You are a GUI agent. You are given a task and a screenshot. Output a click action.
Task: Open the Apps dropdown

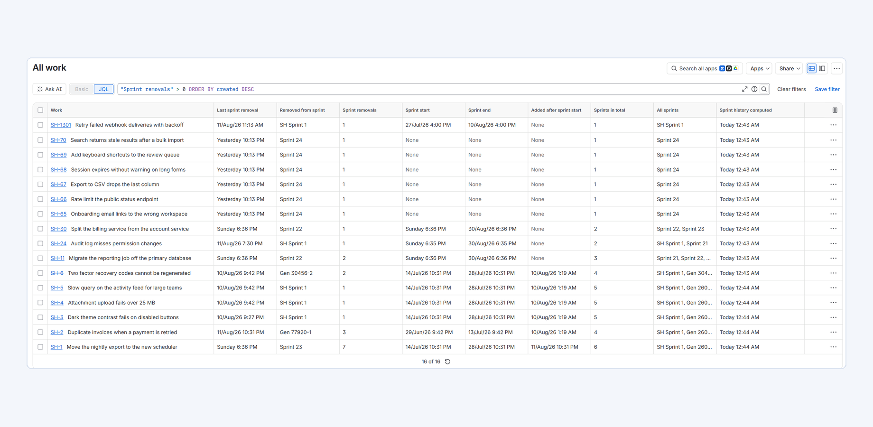point(759,68)
